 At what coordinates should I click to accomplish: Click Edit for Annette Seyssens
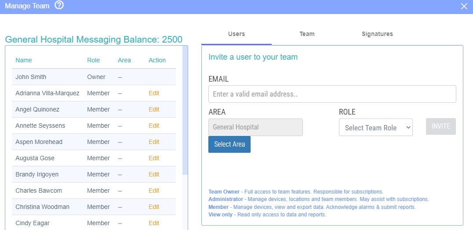[154, 126]
